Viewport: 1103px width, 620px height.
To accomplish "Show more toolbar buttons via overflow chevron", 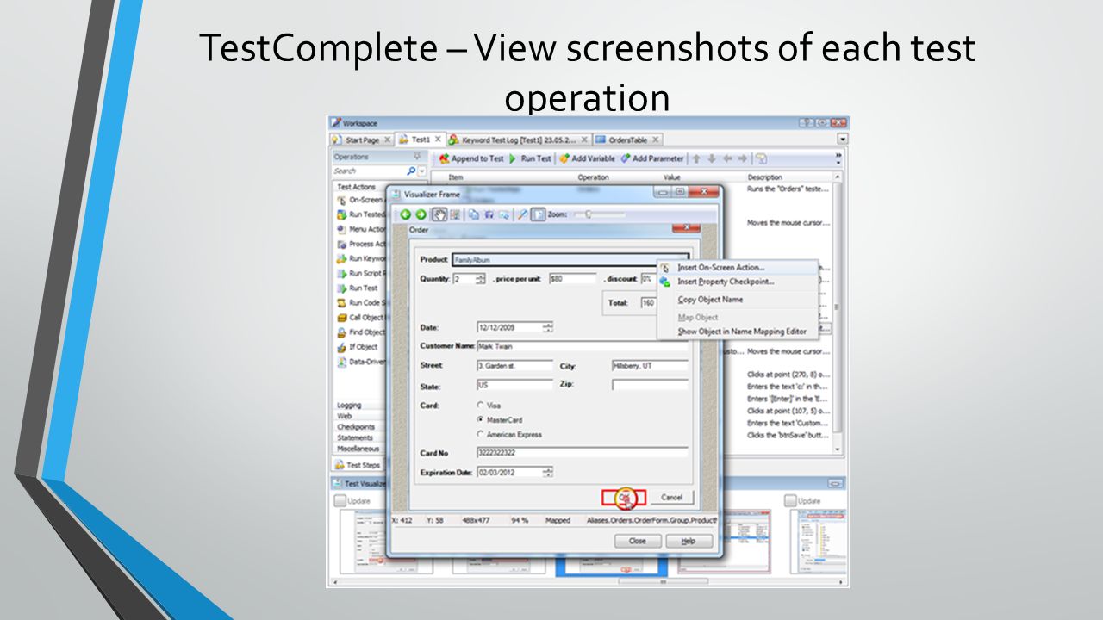I will pos(838,159).
